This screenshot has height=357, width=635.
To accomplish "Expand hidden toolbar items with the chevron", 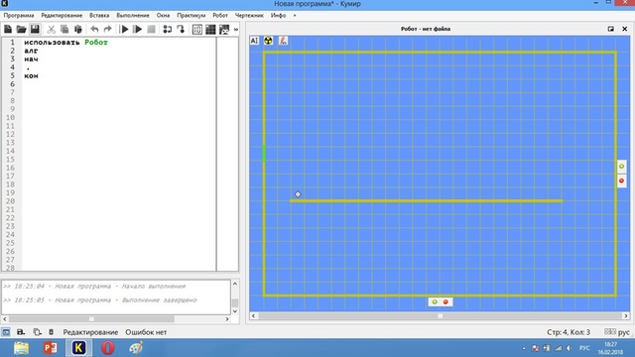I will pos(236,29).
